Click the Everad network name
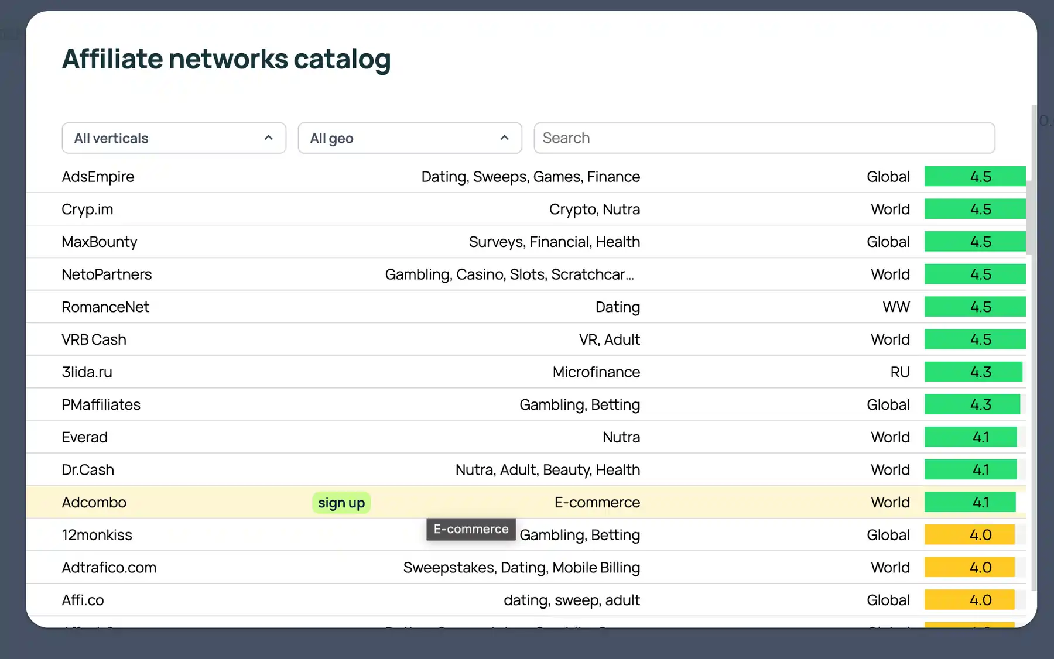 [85, 437]
